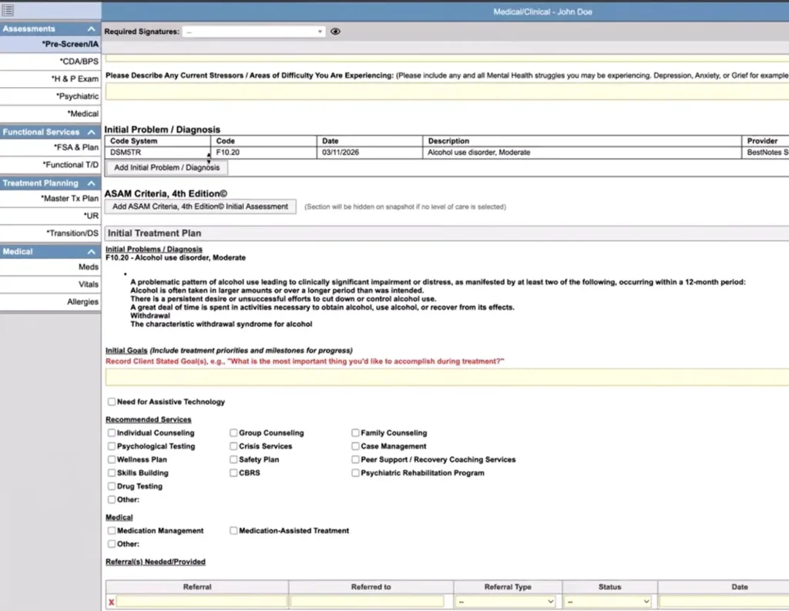Select the DSM5TR code system cell
Image resolution: width=789 pixels, height=611 pixels.
[158, 153]
